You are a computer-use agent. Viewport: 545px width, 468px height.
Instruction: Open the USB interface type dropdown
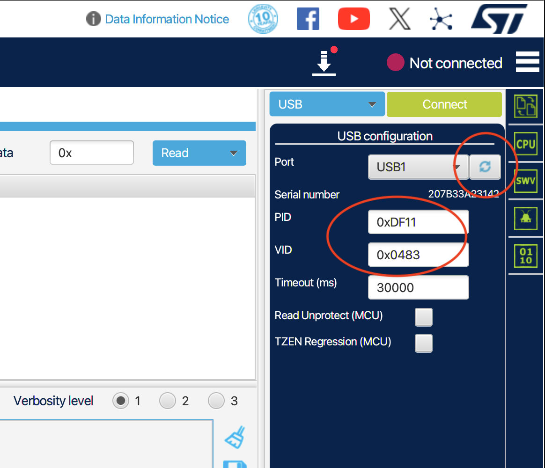point(327,104)
